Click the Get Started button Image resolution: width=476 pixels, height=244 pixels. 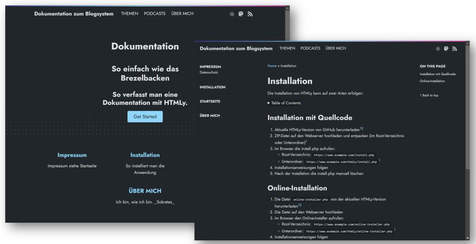(x=145, y=117)
